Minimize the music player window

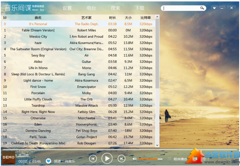click(222, 8)
